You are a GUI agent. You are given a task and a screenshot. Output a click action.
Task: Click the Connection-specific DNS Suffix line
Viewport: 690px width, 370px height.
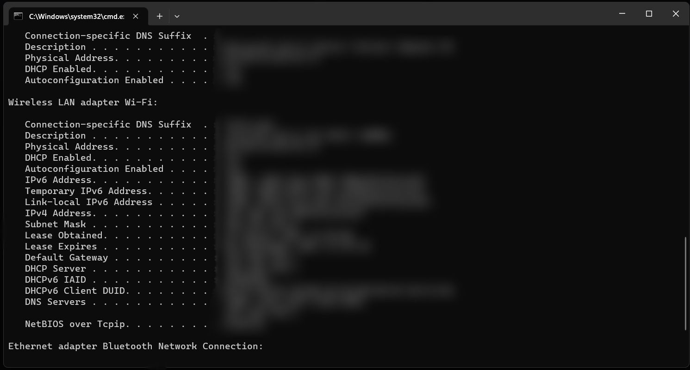tap(108, 124)
